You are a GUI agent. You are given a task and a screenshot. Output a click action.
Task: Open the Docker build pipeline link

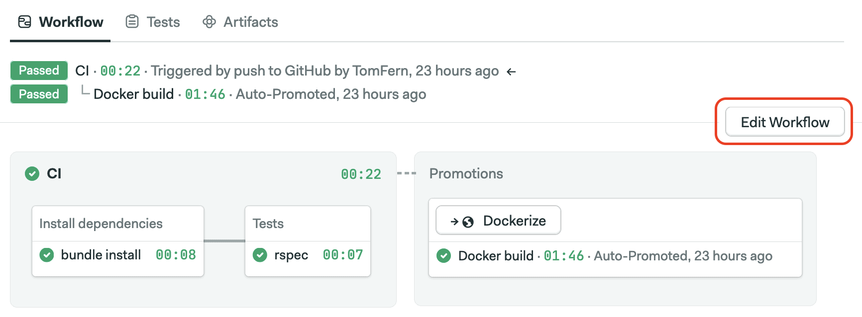coord(133,94)
